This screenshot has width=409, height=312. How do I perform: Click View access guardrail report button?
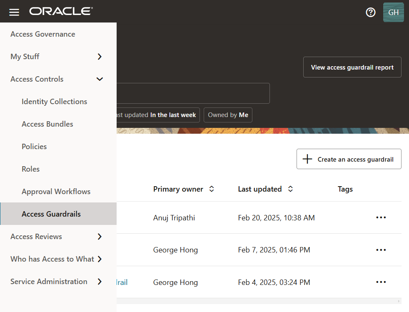[x=352, y=67]
